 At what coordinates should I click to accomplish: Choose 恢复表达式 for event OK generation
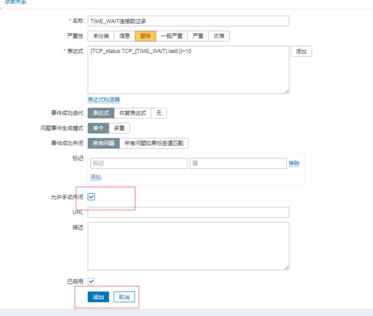(132, 113)
